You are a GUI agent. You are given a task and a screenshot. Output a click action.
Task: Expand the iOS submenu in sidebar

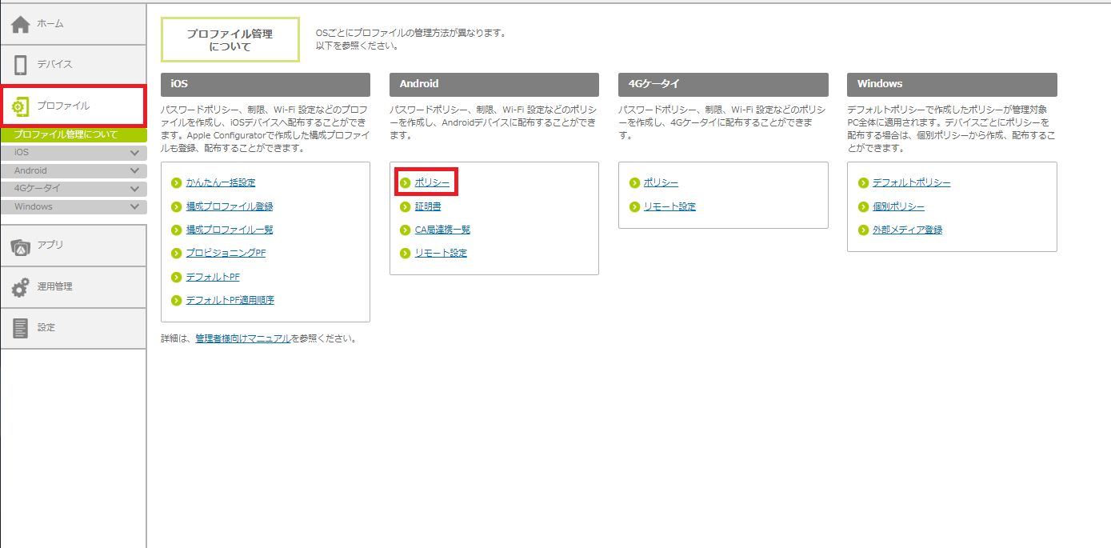[x=134, y=152]
